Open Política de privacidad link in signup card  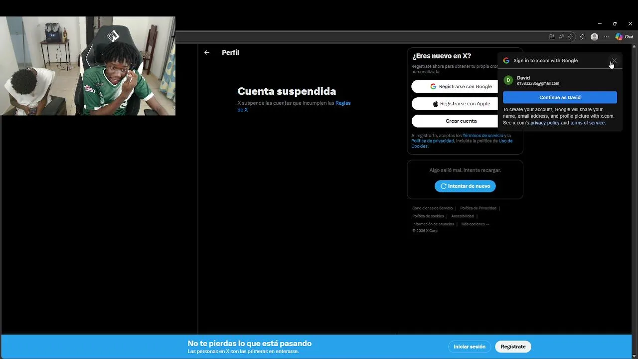tap(433, 141)
